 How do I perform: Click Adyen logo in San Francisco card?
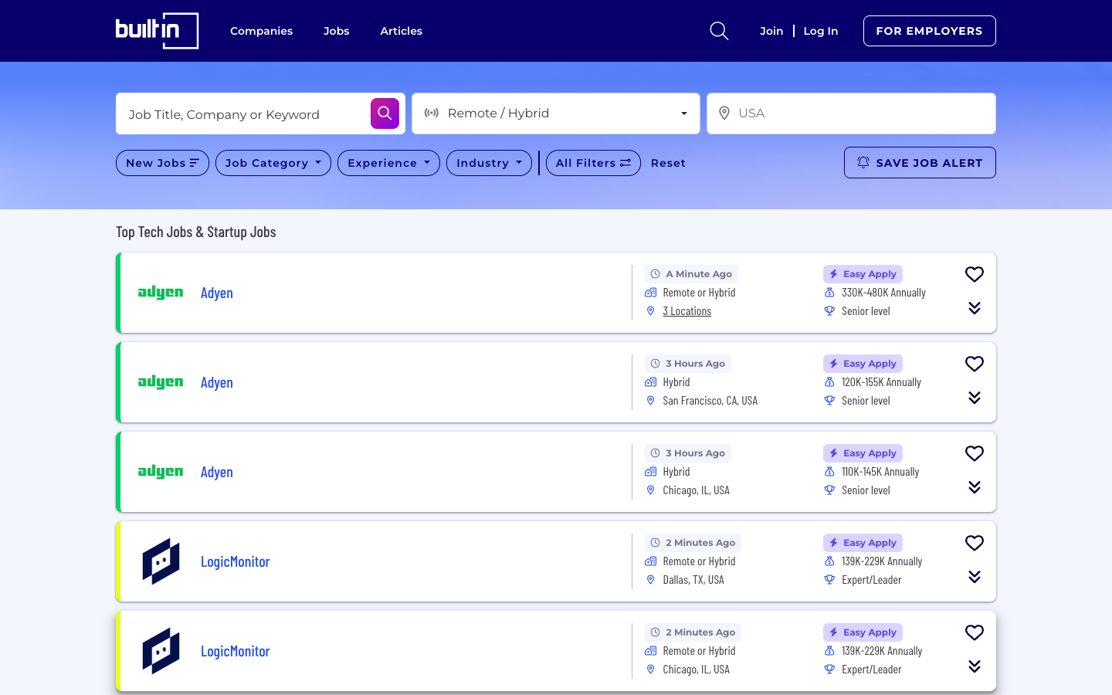161,382
